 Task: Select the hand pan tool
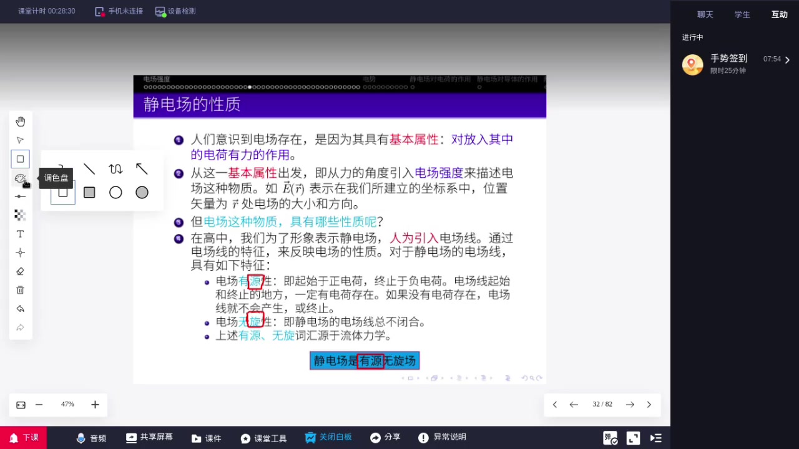[x=20, y=122]
